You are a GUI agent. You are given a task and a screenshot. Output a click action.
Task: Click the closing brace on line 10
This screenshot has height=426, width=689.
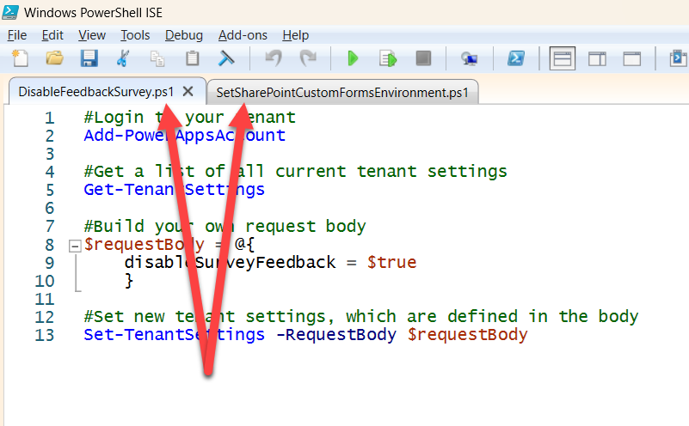[x=128, y=280]
